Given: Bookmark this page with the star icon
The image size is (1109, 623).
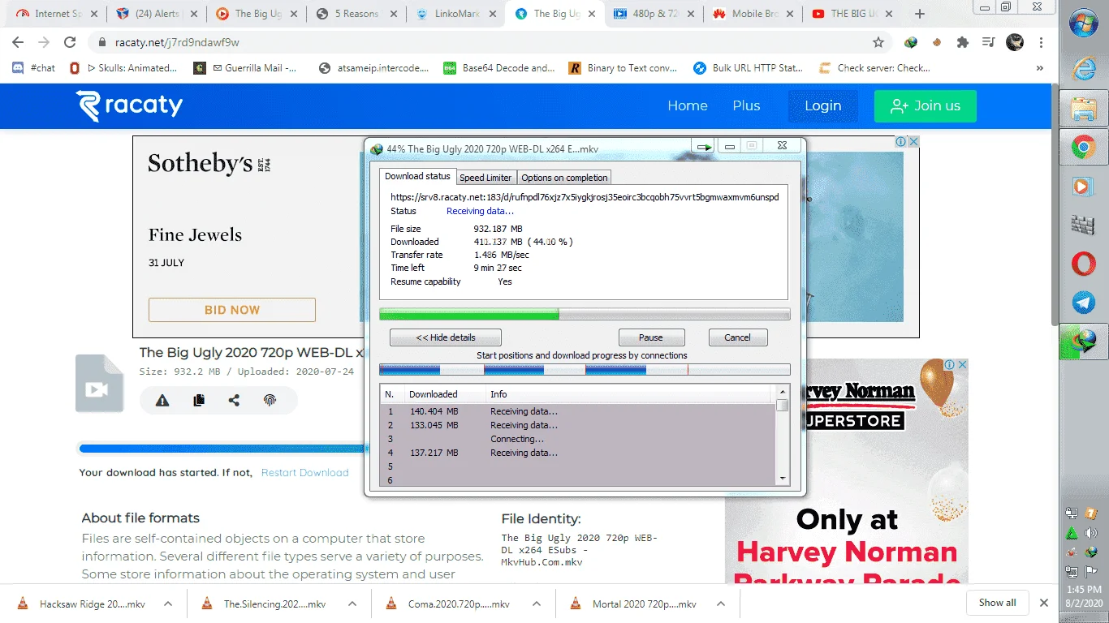Looking at the screenshot, I should [878, 42].
